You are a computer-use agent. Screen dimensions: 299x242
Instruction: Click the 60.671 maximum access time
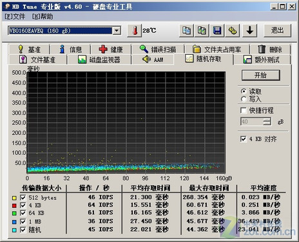pos(206,205)
